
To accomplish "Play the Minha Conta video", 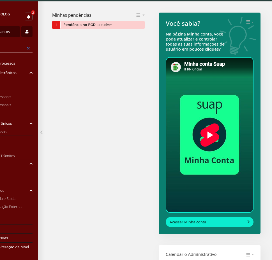I will tap(209, 135).
